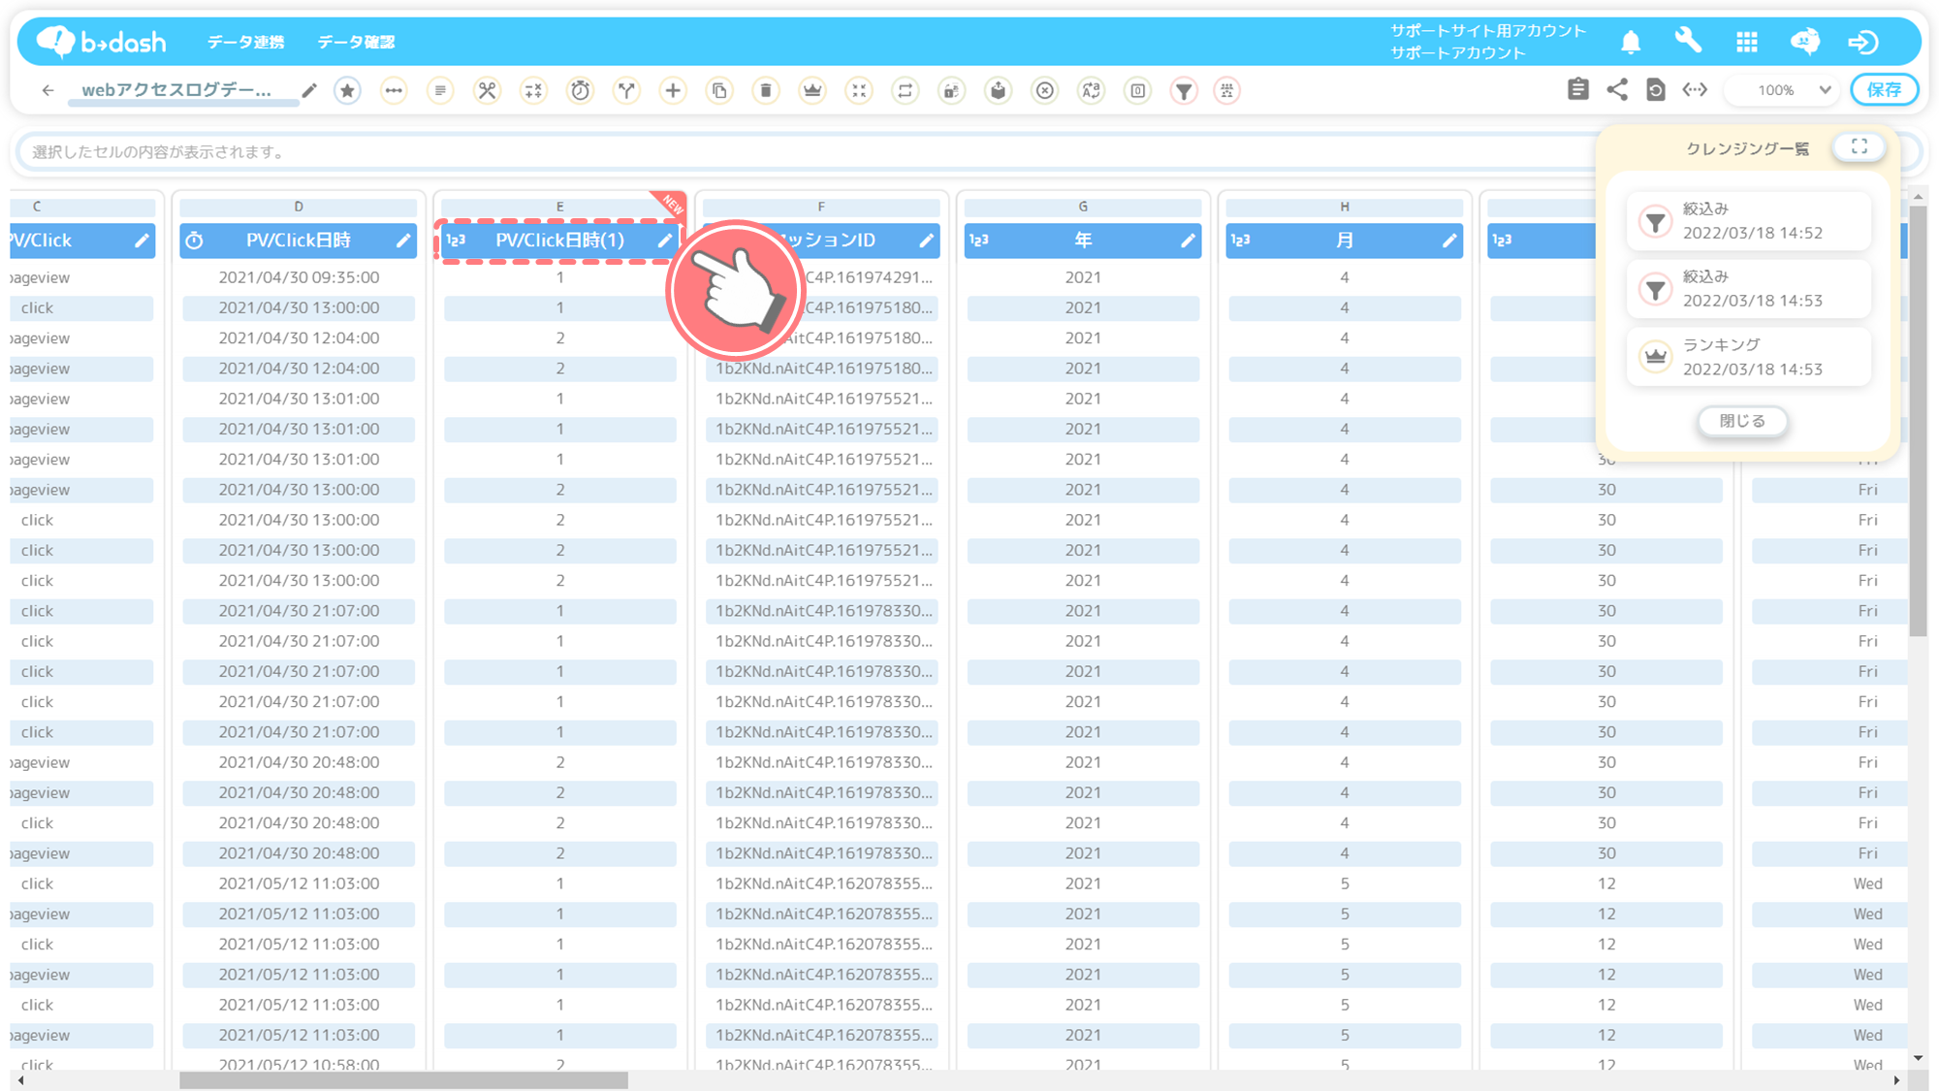Edit the PV/Click日時 column header pencil
This screenshot has height=1091, width=1939.
click(403, 241)
